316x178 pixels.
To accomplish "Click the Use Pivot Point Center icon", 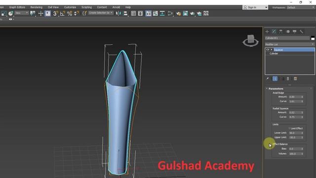I will click(x=33, y=13).
